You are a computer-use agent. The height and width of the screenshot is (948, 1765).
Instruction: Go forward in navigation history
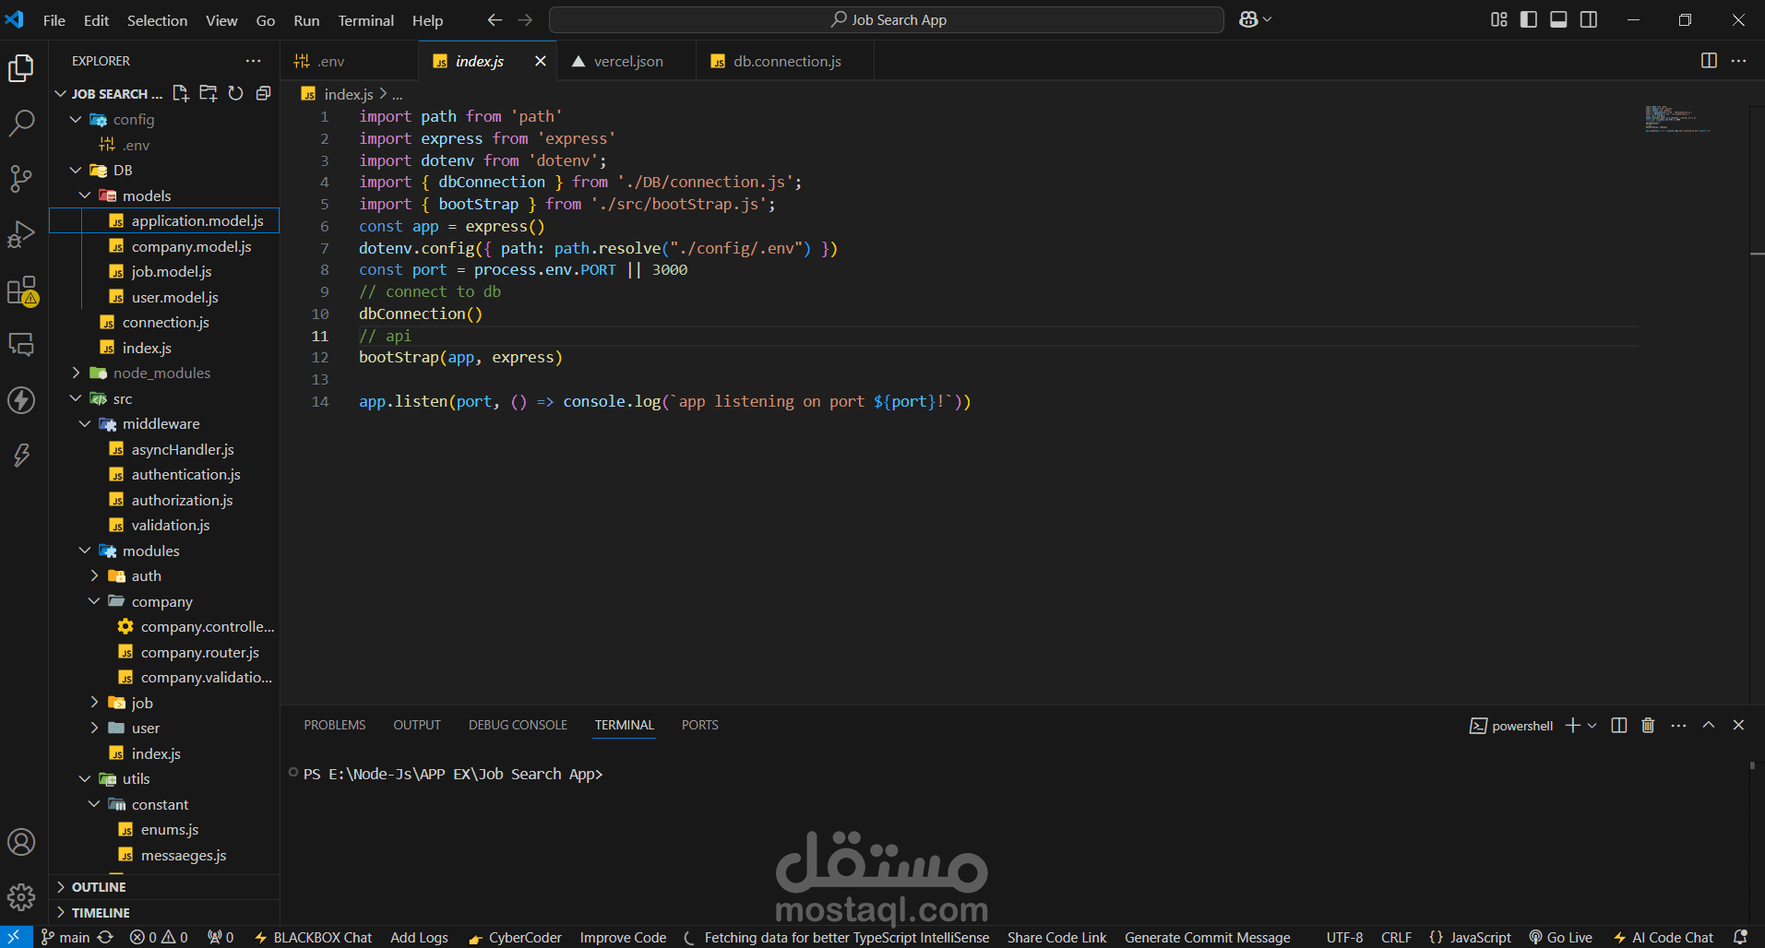pos(525,19)
